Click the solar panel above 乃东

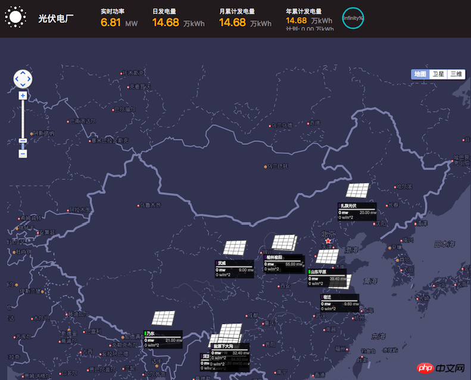[163, 318]
